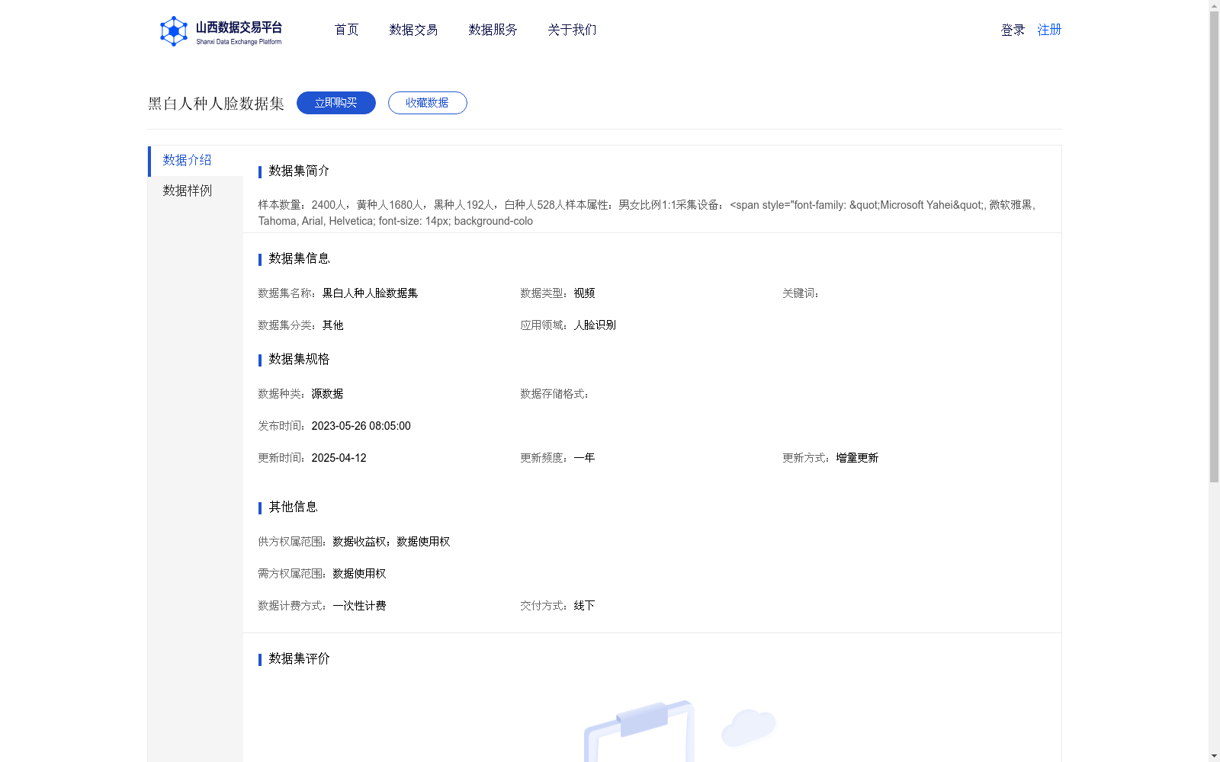1220x762 pixels.
Task: Open the 数据服务 menu item
Action: (x=493, y=30)
